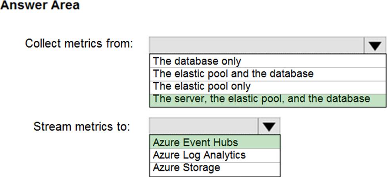Open the Stream metrics to dropdown arrow
The image size is (387, 177).
pos(269,126)
